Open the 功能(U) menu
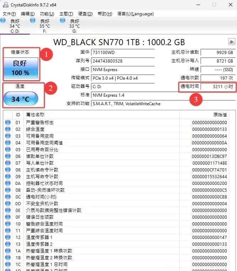237x271 pixels. 47,14
